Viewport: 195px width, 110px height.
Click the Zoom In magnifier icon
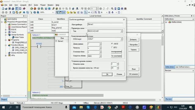(x=35, y=12)
